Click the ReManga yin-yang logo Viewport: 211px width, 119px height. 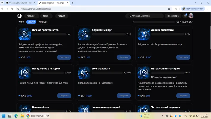[20, 16]
